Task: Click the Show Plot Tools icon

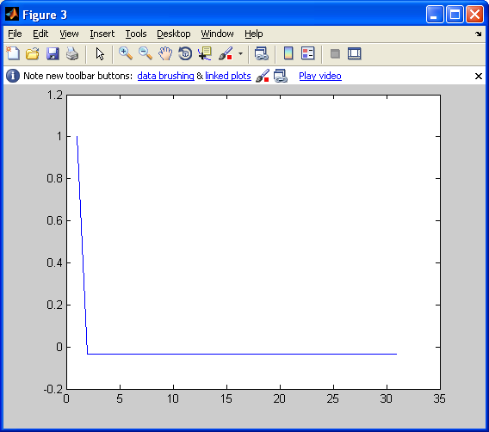Action: 355,53
